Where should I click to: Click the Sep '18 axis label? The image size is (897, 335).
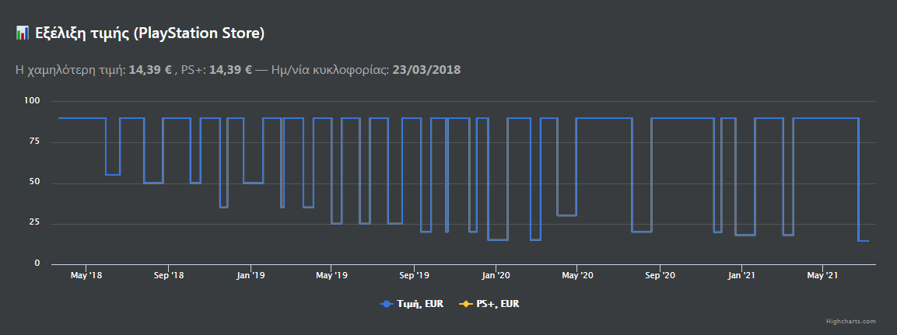pos(169,276)
